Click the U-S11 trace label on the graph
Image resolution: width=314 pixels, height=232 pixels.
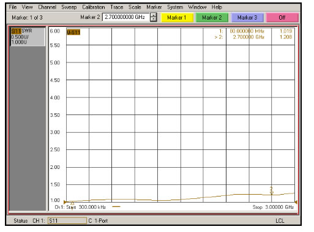point(73,32)
